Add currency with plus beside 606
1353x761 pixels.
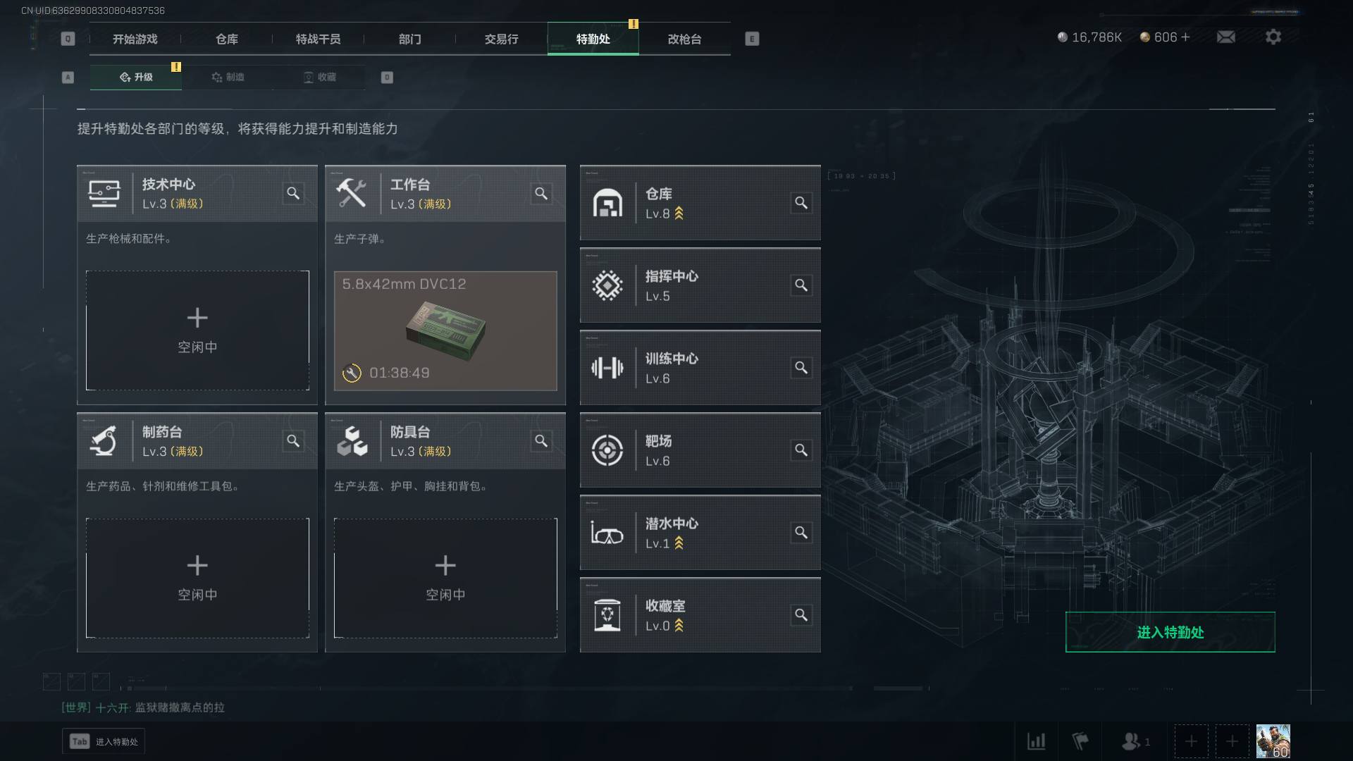click(1185, 37)
